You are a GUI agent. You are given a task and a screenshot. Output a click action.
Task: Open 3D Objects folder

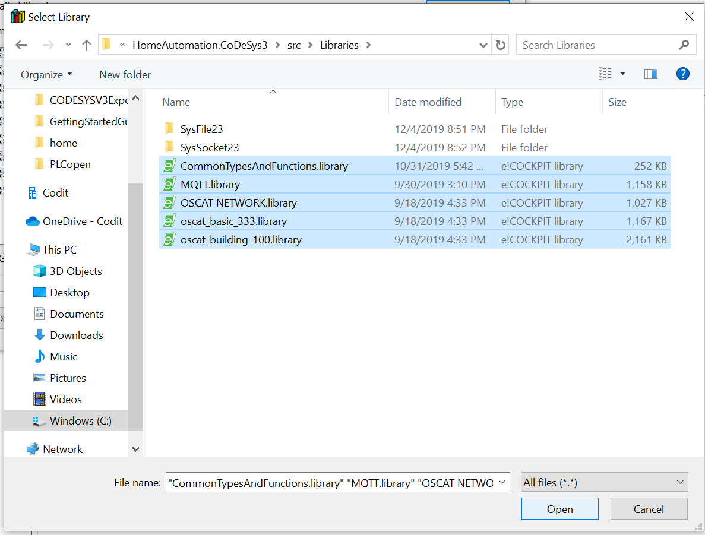coord(68,271)
